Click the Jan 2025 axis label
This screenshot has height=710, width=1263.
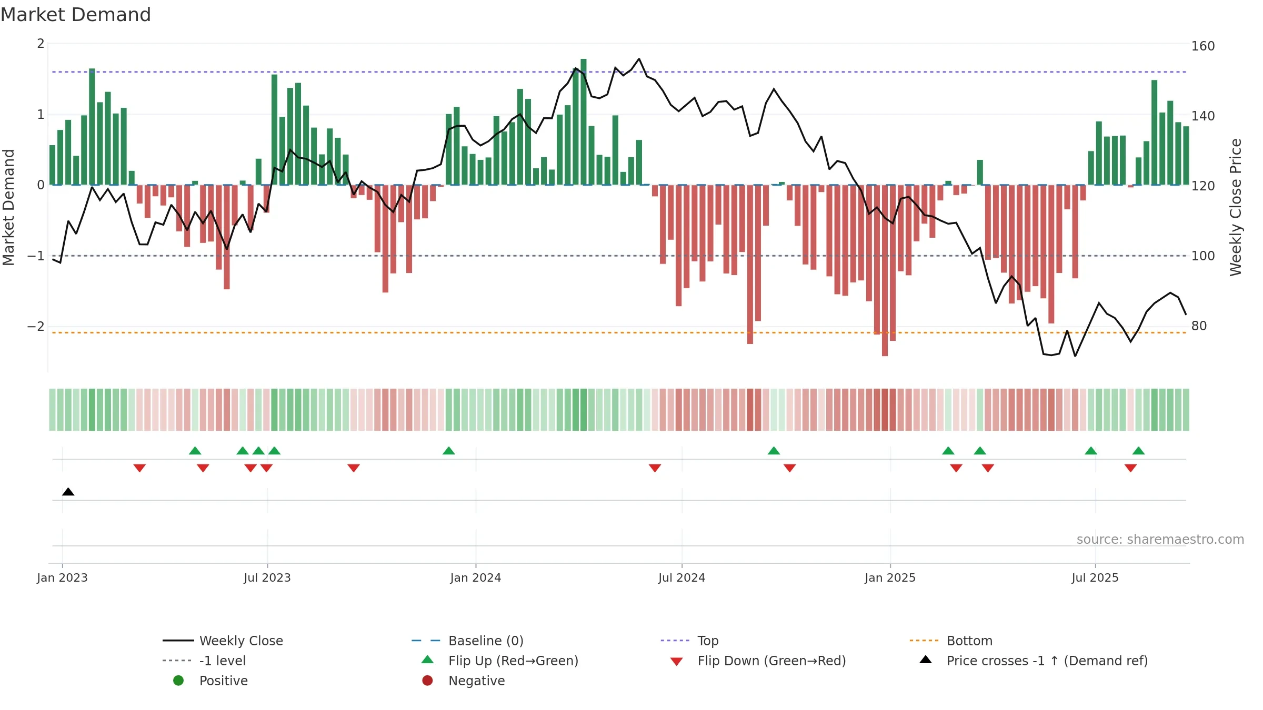click(890, 577)
